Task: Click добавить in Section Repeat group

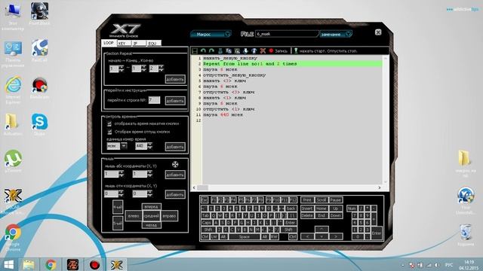Action: [x=175, y=79]
